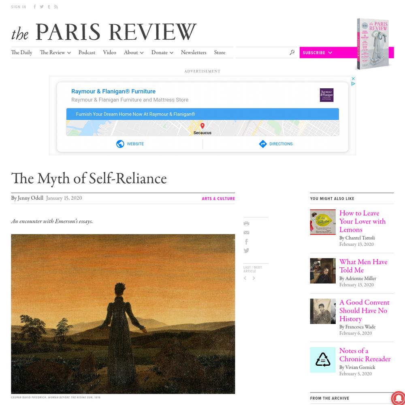
Task: Click the search magnifier icon
Action: coord(292,52)
